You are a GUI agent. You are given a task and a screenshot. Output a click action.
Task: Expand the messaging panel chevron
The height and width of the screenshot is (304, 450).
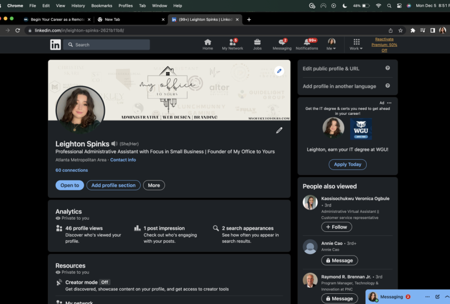click(447, 297)
